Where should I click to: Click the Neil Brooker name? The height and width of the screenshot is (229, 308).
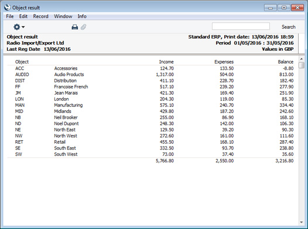pos(66,117)
